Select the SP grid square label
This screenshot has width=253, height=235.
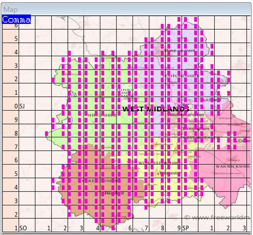[186, 228]
